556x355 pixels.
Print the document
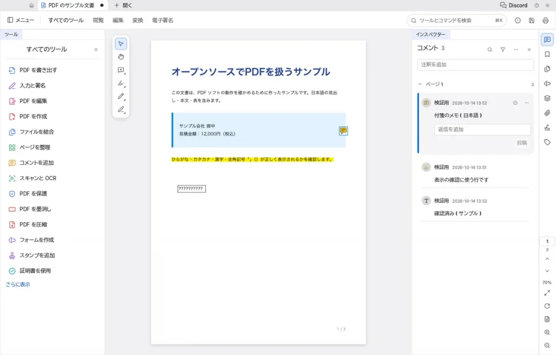545,21
